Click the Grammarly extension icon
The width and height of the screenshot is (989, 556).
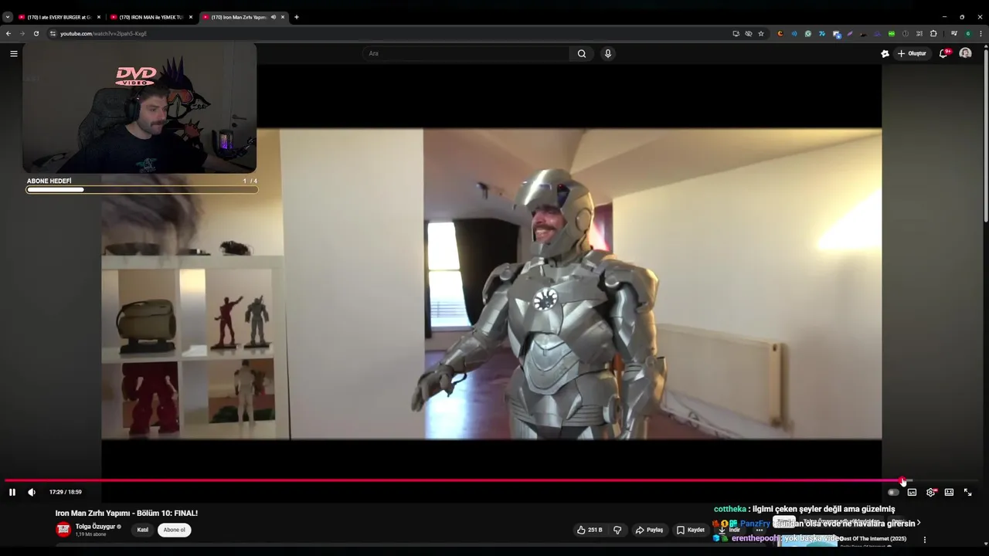point(808,34)
